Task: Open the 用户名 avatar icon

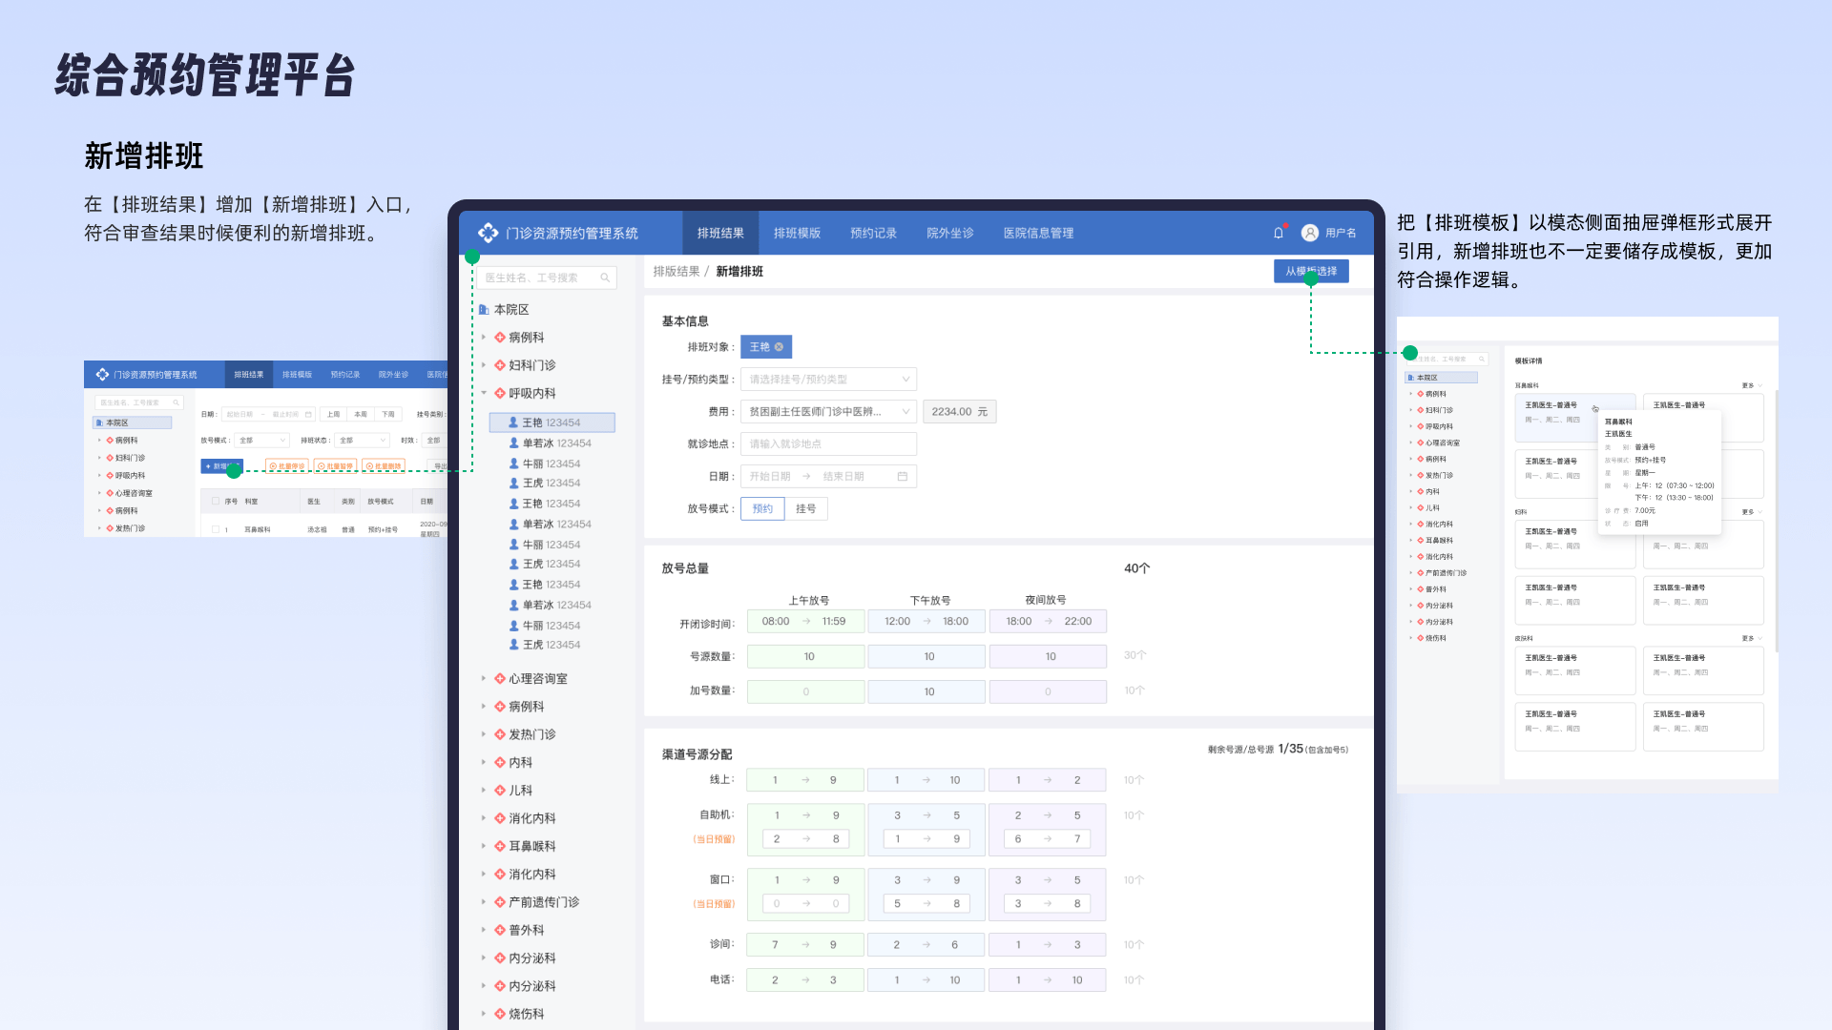Action: [x=1310, y=233]
